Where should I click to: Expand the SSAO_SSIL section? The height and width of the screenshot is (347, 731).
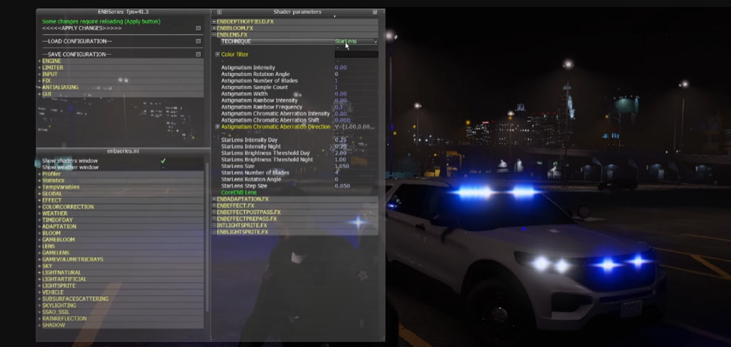pos(39,312)
